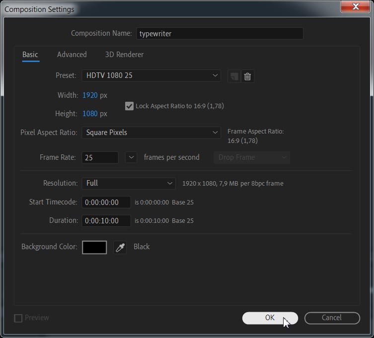The width and height of the screenshot is (374, 338).
Task: Click the Start Timecode field
Action: click(106, 203)
